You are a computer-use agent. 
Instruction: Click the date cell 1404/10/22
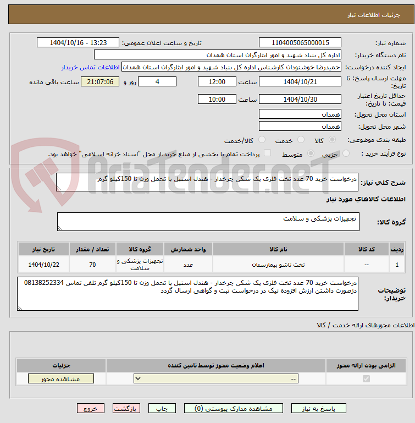43,265
